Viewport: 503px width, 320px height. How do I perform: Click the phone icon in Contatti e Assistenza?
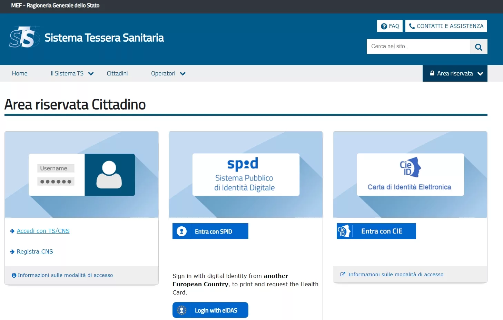(412, 26)
